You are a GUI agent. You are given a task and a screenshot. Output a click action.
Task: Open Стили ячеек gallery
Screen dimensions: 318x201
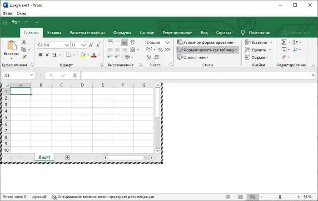coord(193,57)
